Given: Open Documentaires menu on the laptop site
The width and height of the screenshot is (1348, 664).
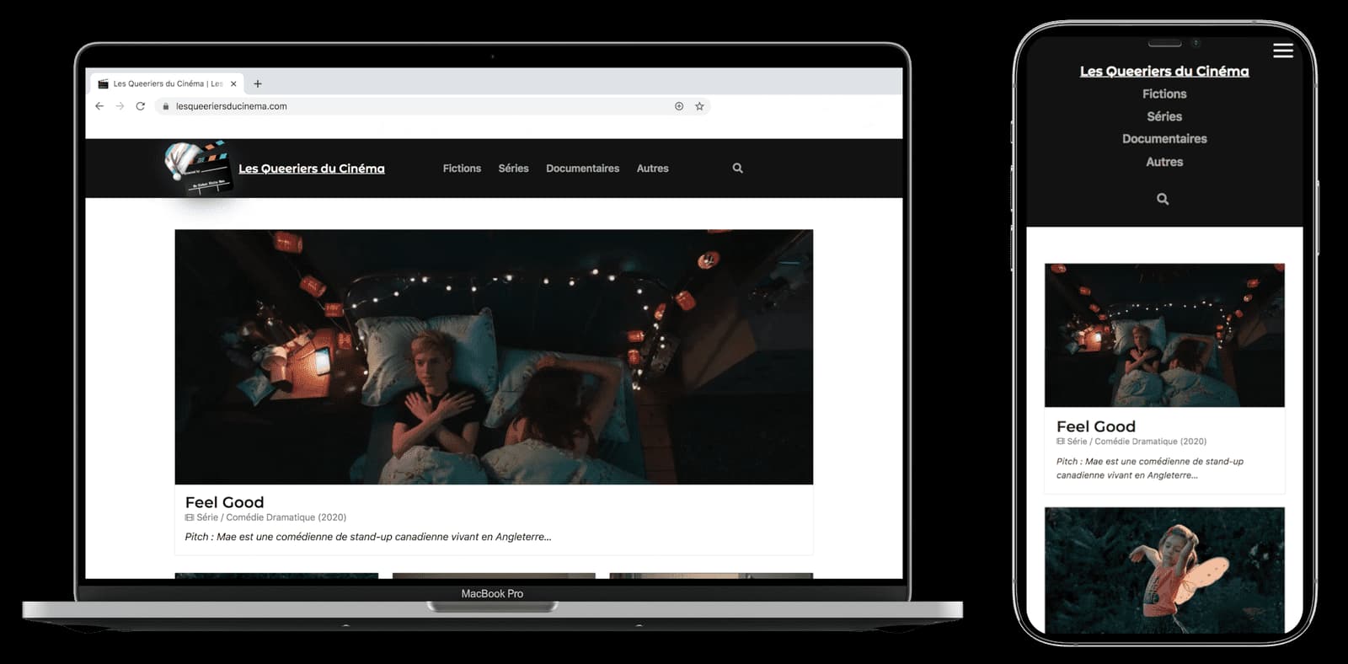Looking at the screenshot, I should pos(582,169).
